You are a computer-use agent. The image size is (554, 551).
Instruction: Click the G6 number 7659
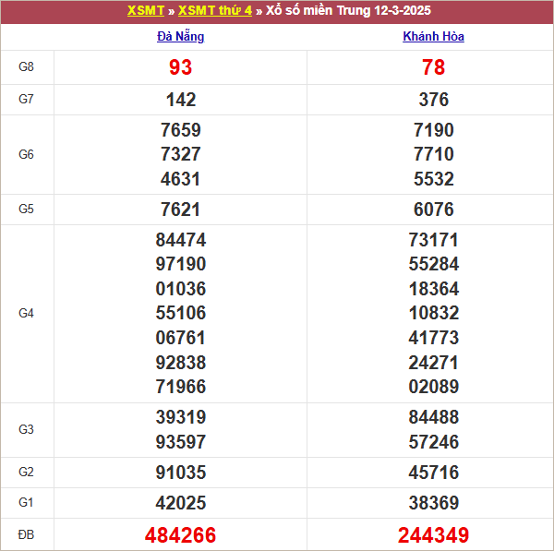coord(181,130)
